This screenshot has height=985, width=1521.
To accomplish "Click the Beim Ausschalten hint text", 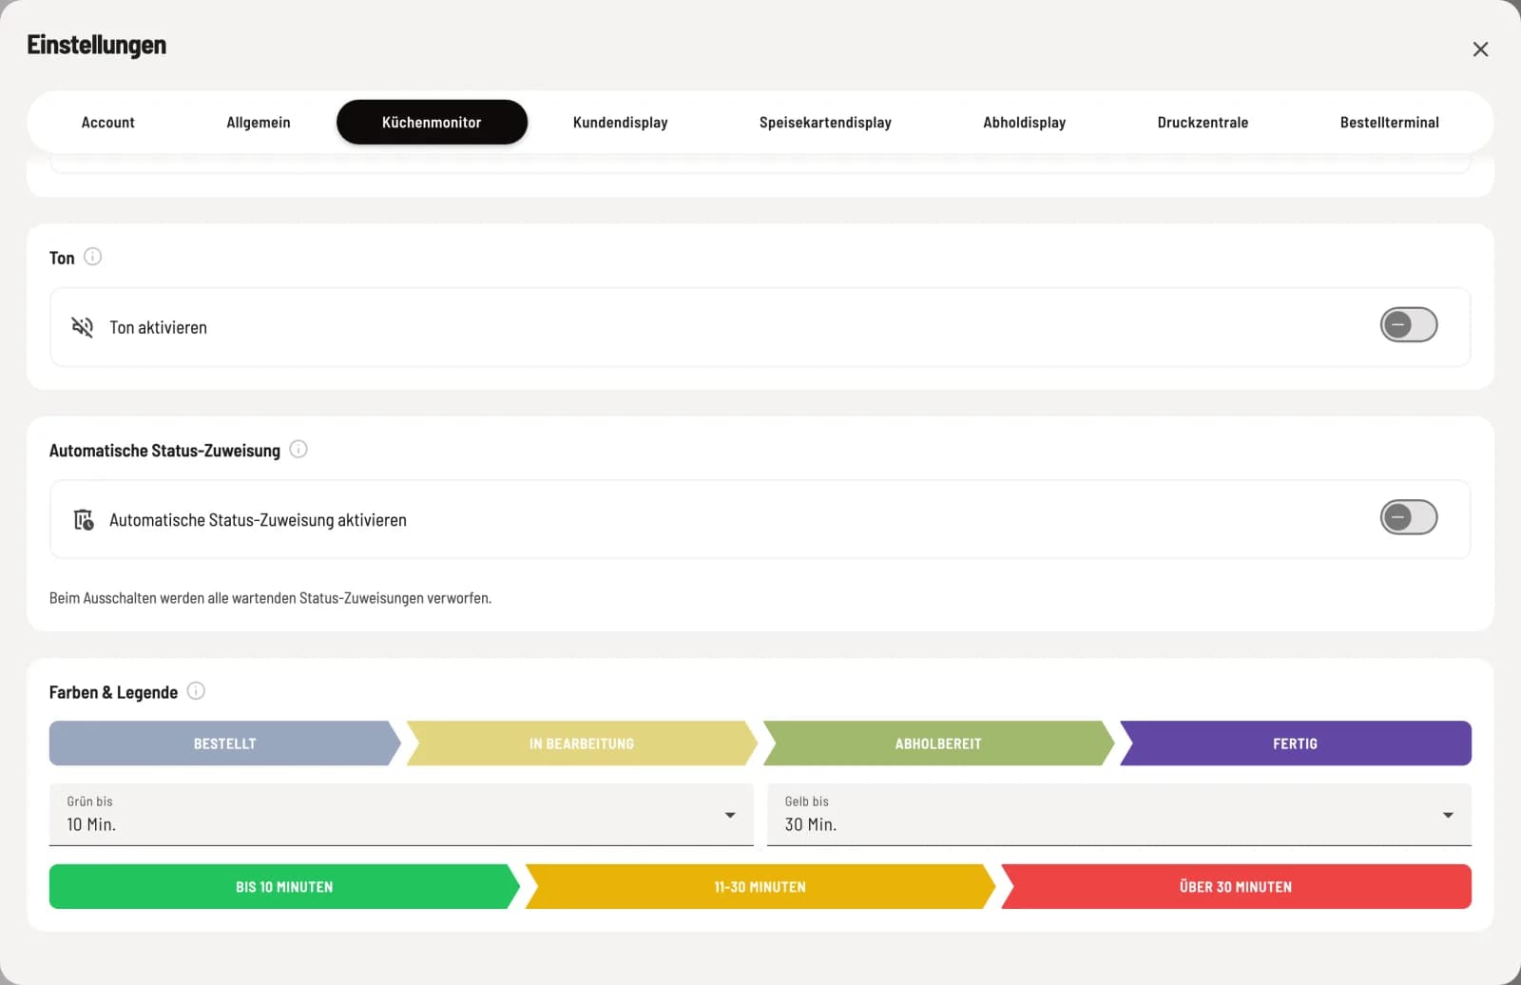I will (270, 598).
